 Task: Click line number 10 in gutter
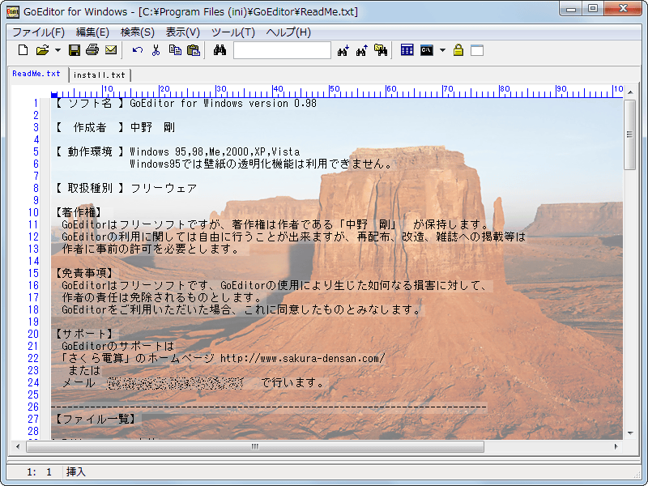coord(33,212)
